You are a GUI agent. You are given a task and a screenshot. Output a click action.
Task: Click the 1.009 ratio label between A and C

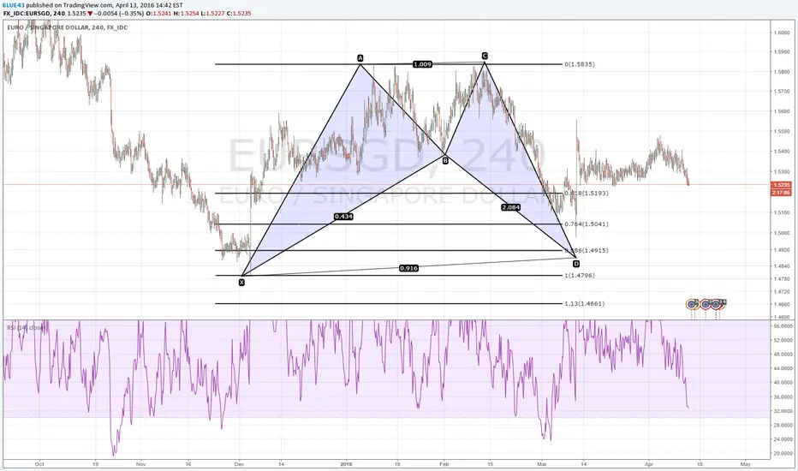pyautogui.click(x=422, y=64)
